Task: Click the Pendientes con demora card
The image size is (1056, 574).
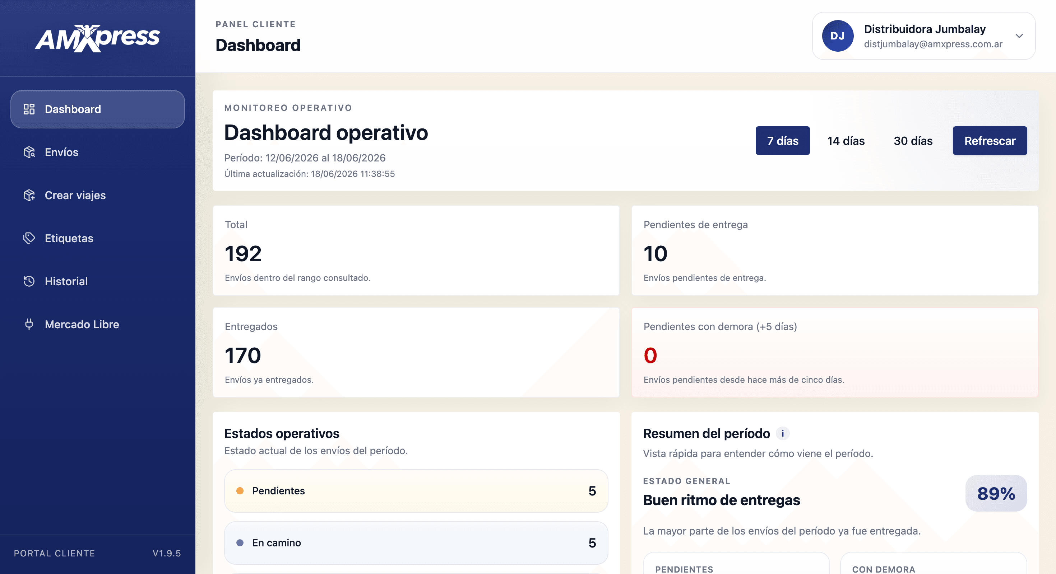Action: point(835,352)
